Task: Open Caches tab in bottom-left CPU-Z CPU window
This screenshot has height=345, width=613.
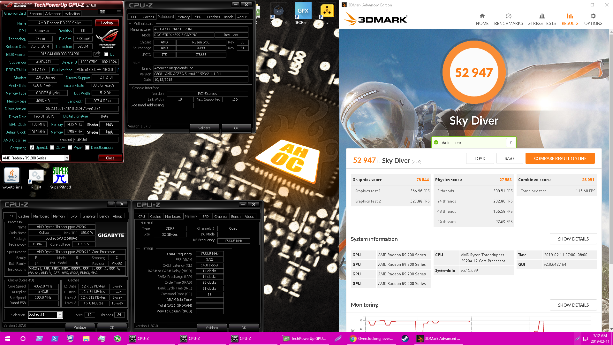Action: point(24,216)
